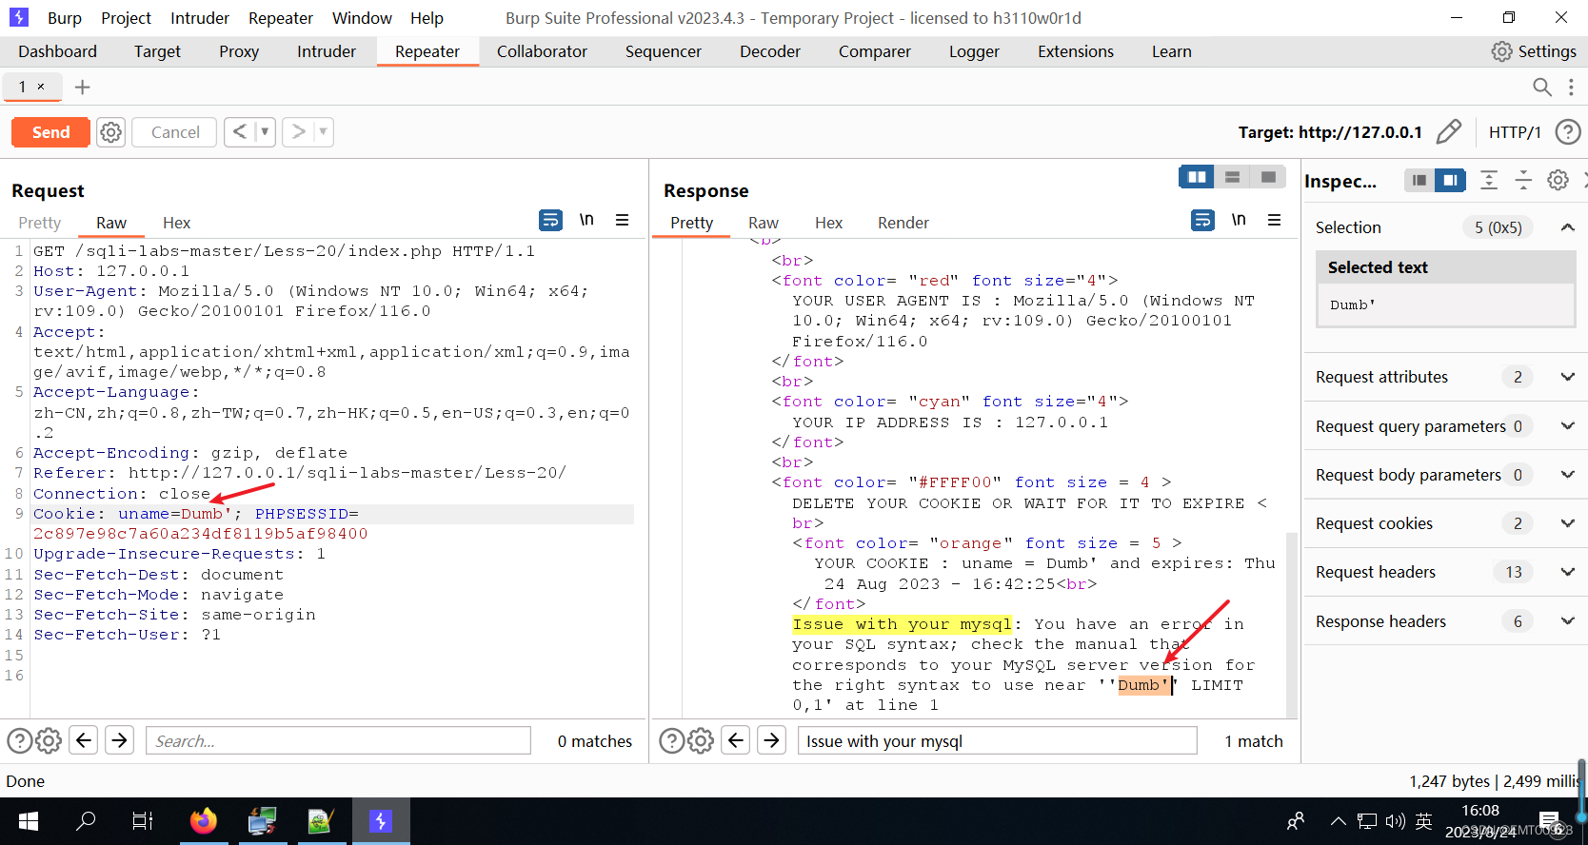Viewport: 1588px width, 845px height.
Task: Open Repeater help question icon
Action: coord(1568,132)
